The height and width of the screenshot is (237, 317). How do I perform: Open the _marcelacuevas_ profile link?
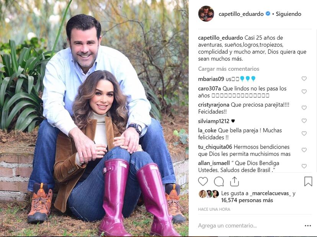[x=271, y=193]
